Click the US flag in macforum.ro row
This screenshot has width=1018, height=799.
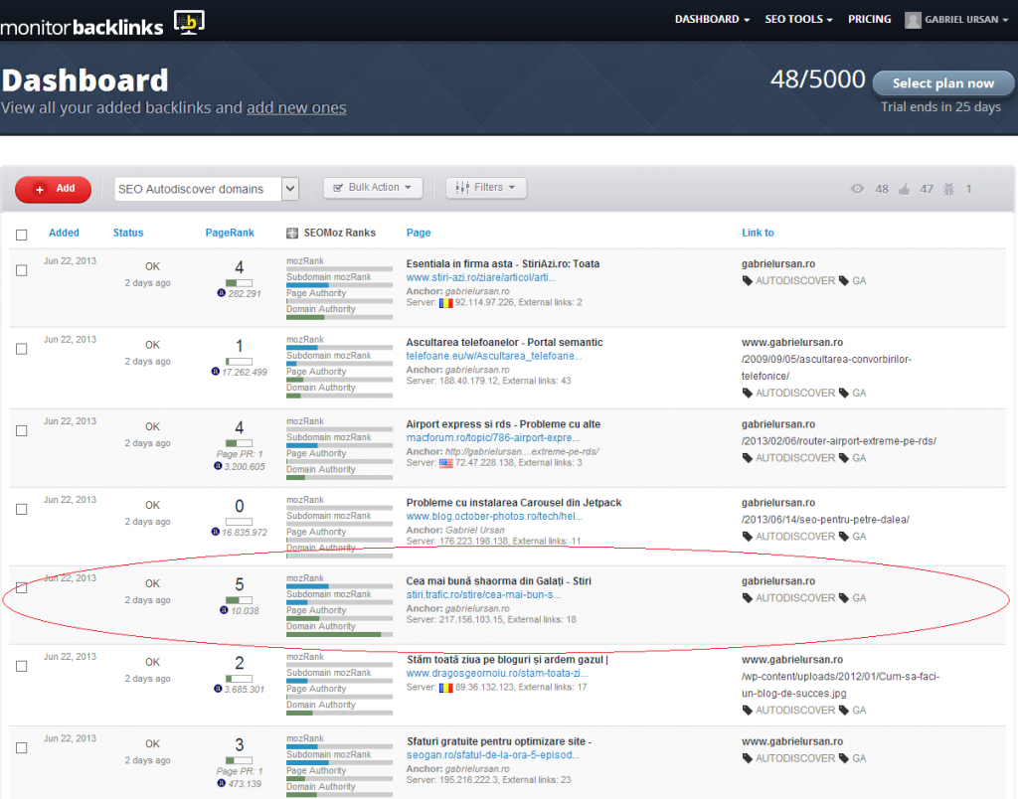point(446,463)
